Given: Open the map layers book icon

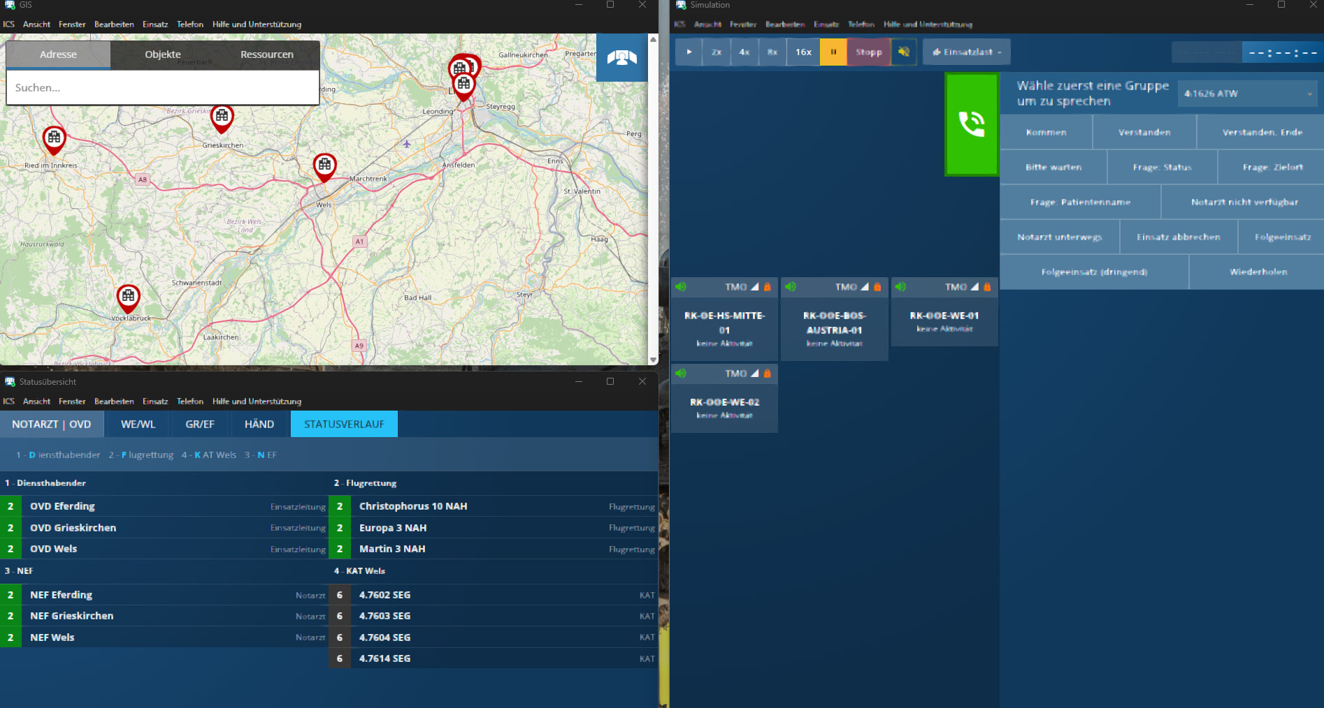Looking at the screenshot, I should tap(621, 58).
